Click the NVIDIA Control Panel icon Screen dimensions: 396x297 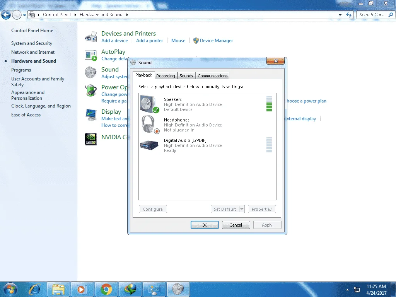coord(91,139)
